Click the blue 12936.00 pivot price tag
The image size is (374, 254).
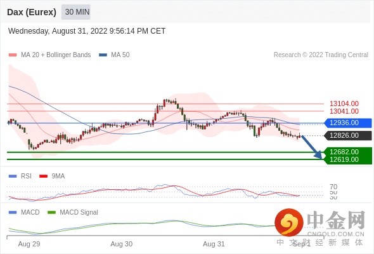click(348, 123)
